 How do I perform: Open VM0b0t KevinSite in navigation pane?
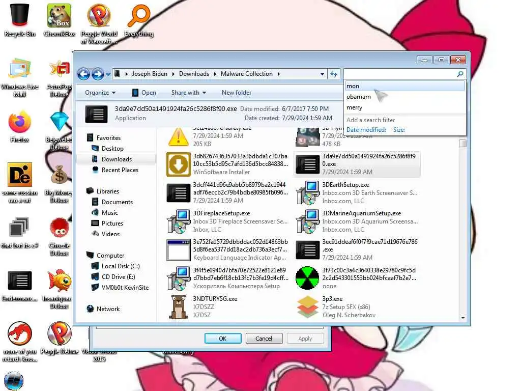pos(125,287)
